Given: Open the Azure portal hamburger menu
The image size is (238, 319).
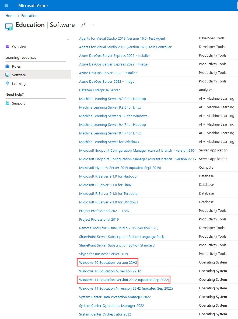Looking at the screenshot, I should coord(6,5).
